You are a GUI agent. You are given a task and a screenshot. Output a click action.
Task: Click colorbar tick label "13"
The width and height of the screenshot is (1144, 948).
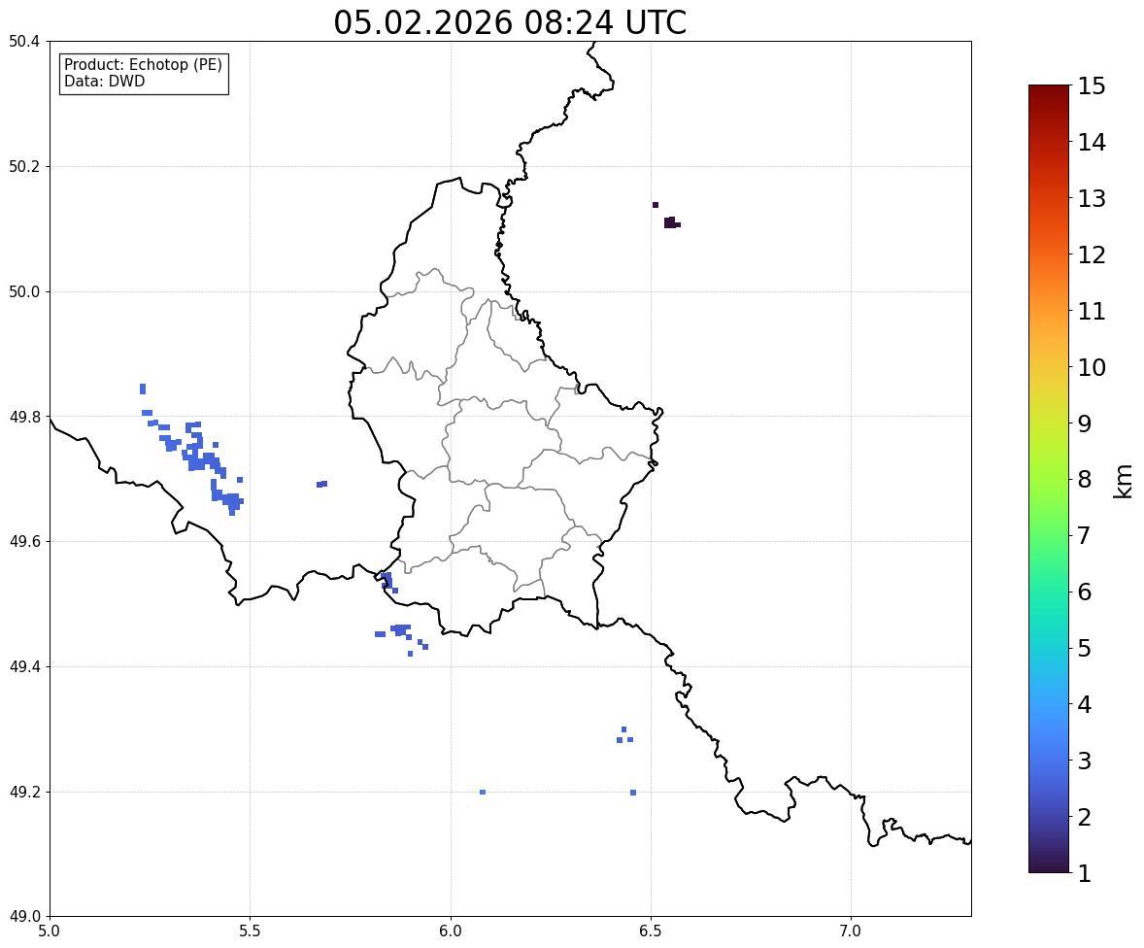1092,198
